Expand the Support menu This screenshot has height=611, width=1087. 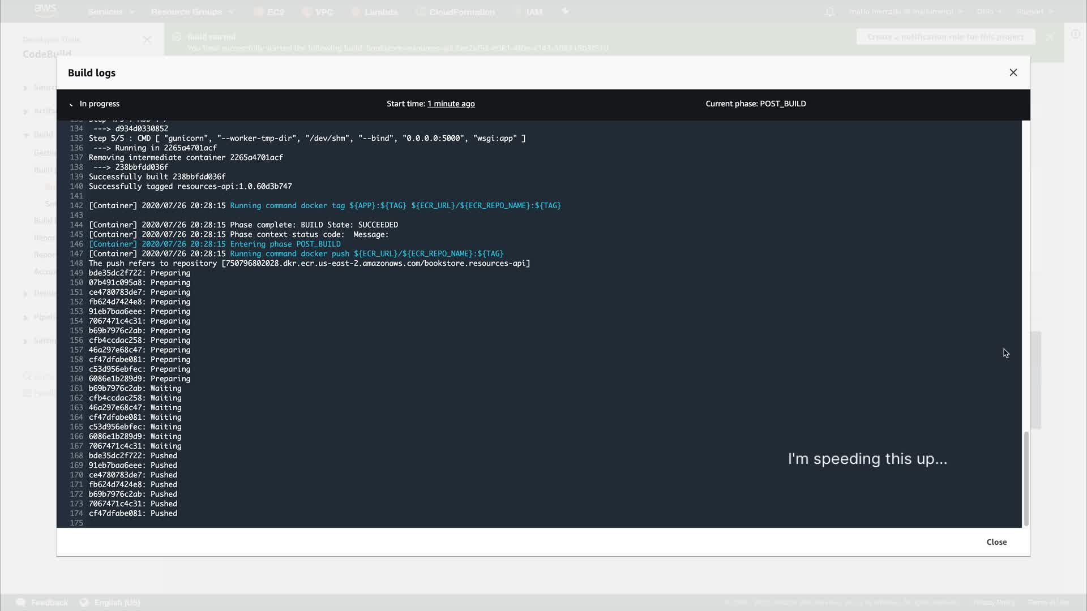click(1034, 12)
